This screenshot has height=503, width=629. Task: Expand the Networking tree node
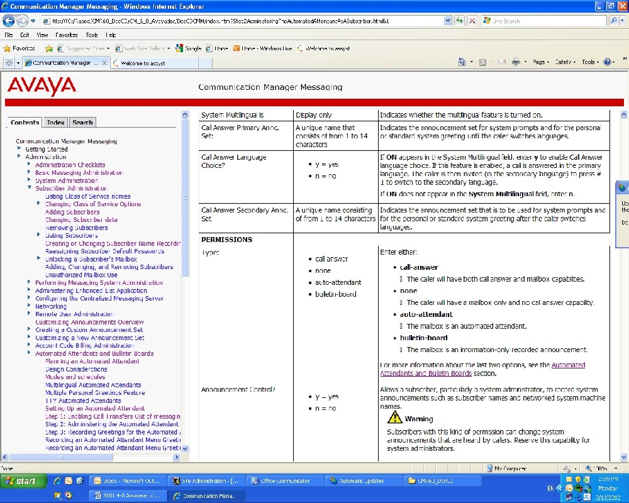tap(29, 305)
